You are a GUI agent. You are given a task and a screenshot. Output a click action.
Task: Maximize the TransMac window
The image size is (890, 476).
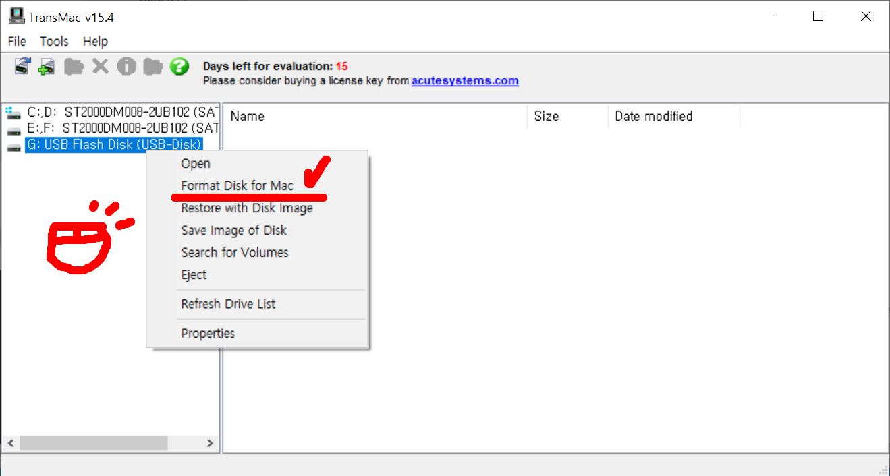pos(818,16)
